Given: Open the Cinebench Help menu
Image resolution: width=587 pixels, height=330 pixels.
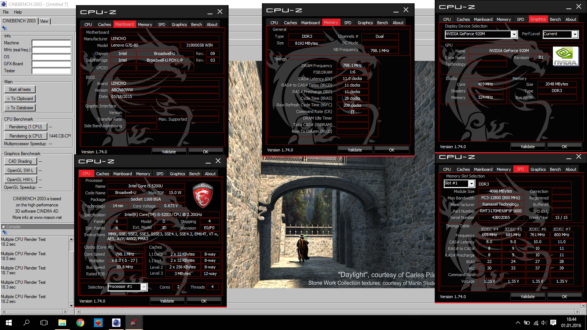Looking at the screenshot, I should pyautogui.click(x=18, y=12).
